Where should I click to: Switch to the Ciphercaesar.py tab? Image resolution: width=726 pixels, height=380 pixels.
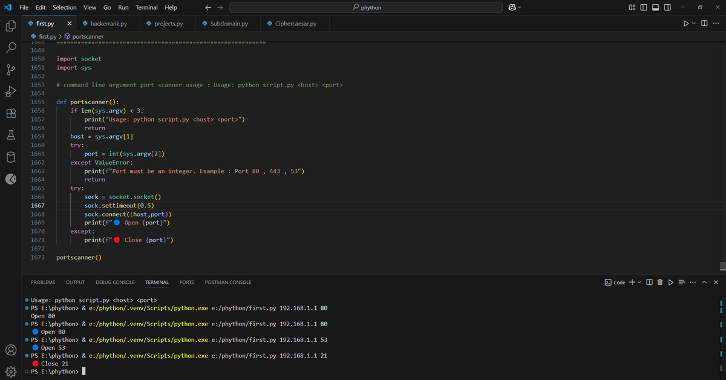coord(295,24)
